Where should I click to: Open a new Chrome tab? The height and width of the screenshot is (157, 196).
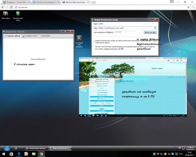pyautogui.click(x=94, y=2)
